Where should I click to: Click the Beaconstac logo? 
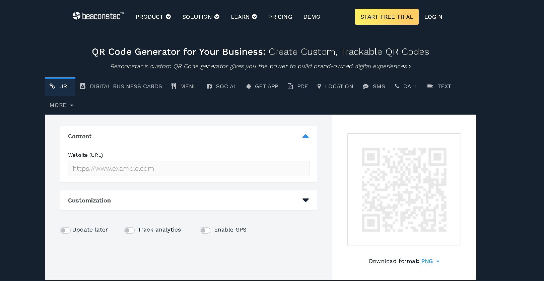click(x=98, y=16)
